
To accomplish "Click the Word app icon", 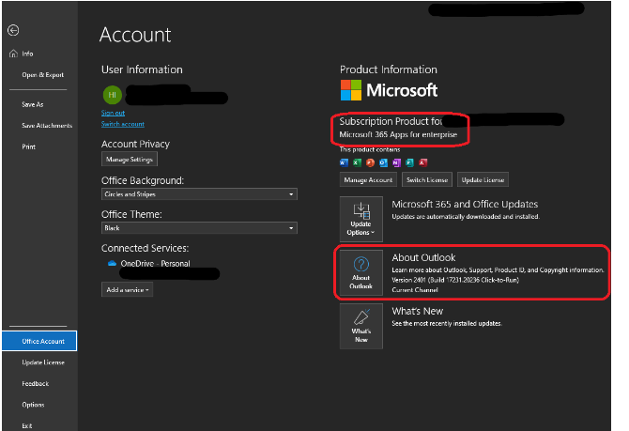I will point(344,162).
